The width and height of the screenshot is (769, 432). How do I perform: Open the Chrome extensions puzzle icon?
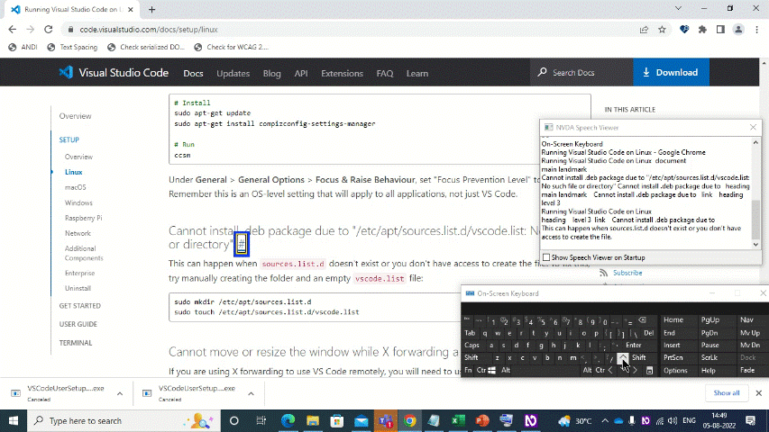(702, 30)
